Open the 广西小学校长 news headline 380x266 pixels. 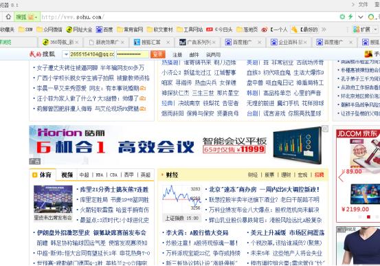93,78
